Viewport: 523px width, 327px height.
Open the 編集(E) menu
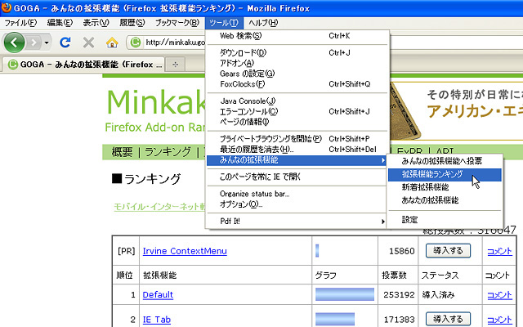click(60, 23)
